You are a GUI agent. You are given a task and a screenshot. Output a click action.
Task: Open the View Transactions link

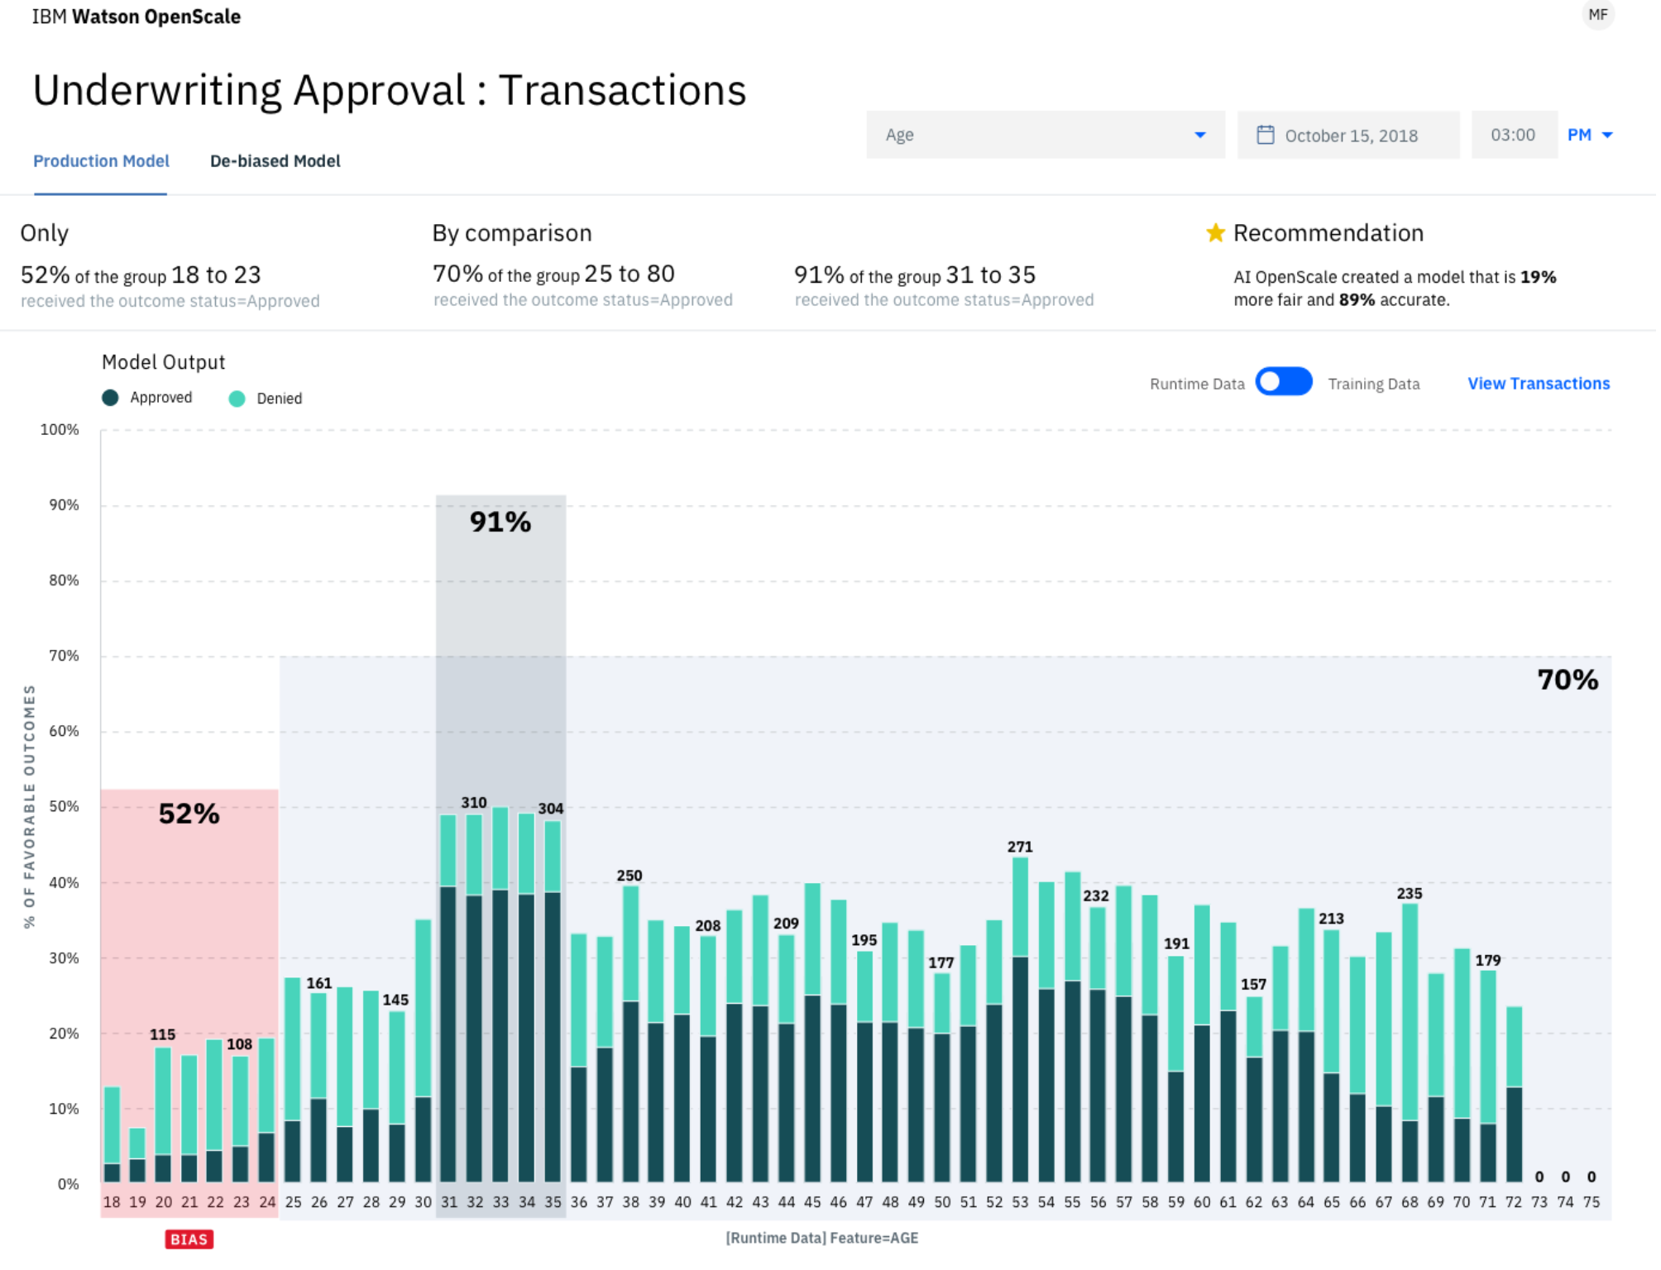(x=1539, y=384)
